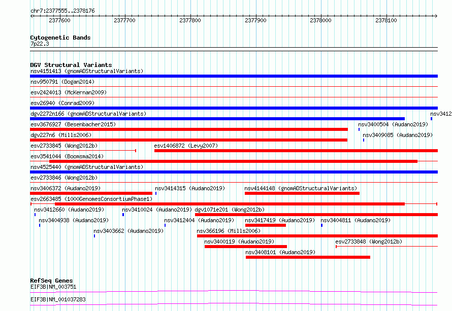Select the blue nsv3404938 marker
Viewport: 452px width, 311px height.
40,225
